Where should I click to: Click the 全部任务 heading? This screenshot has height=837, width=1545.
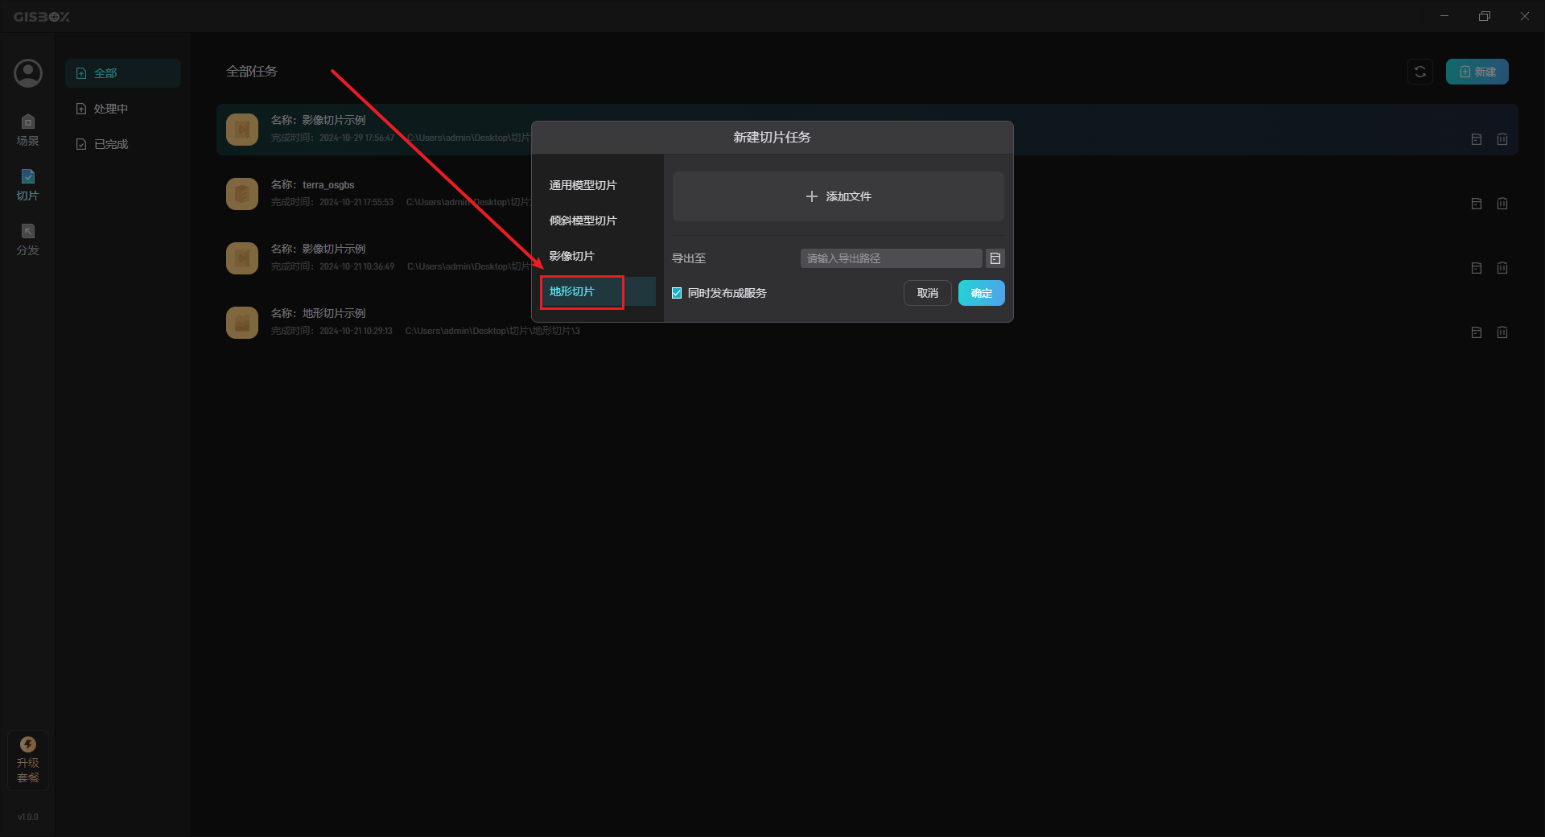pyautogui.click(x=252, y=72)
